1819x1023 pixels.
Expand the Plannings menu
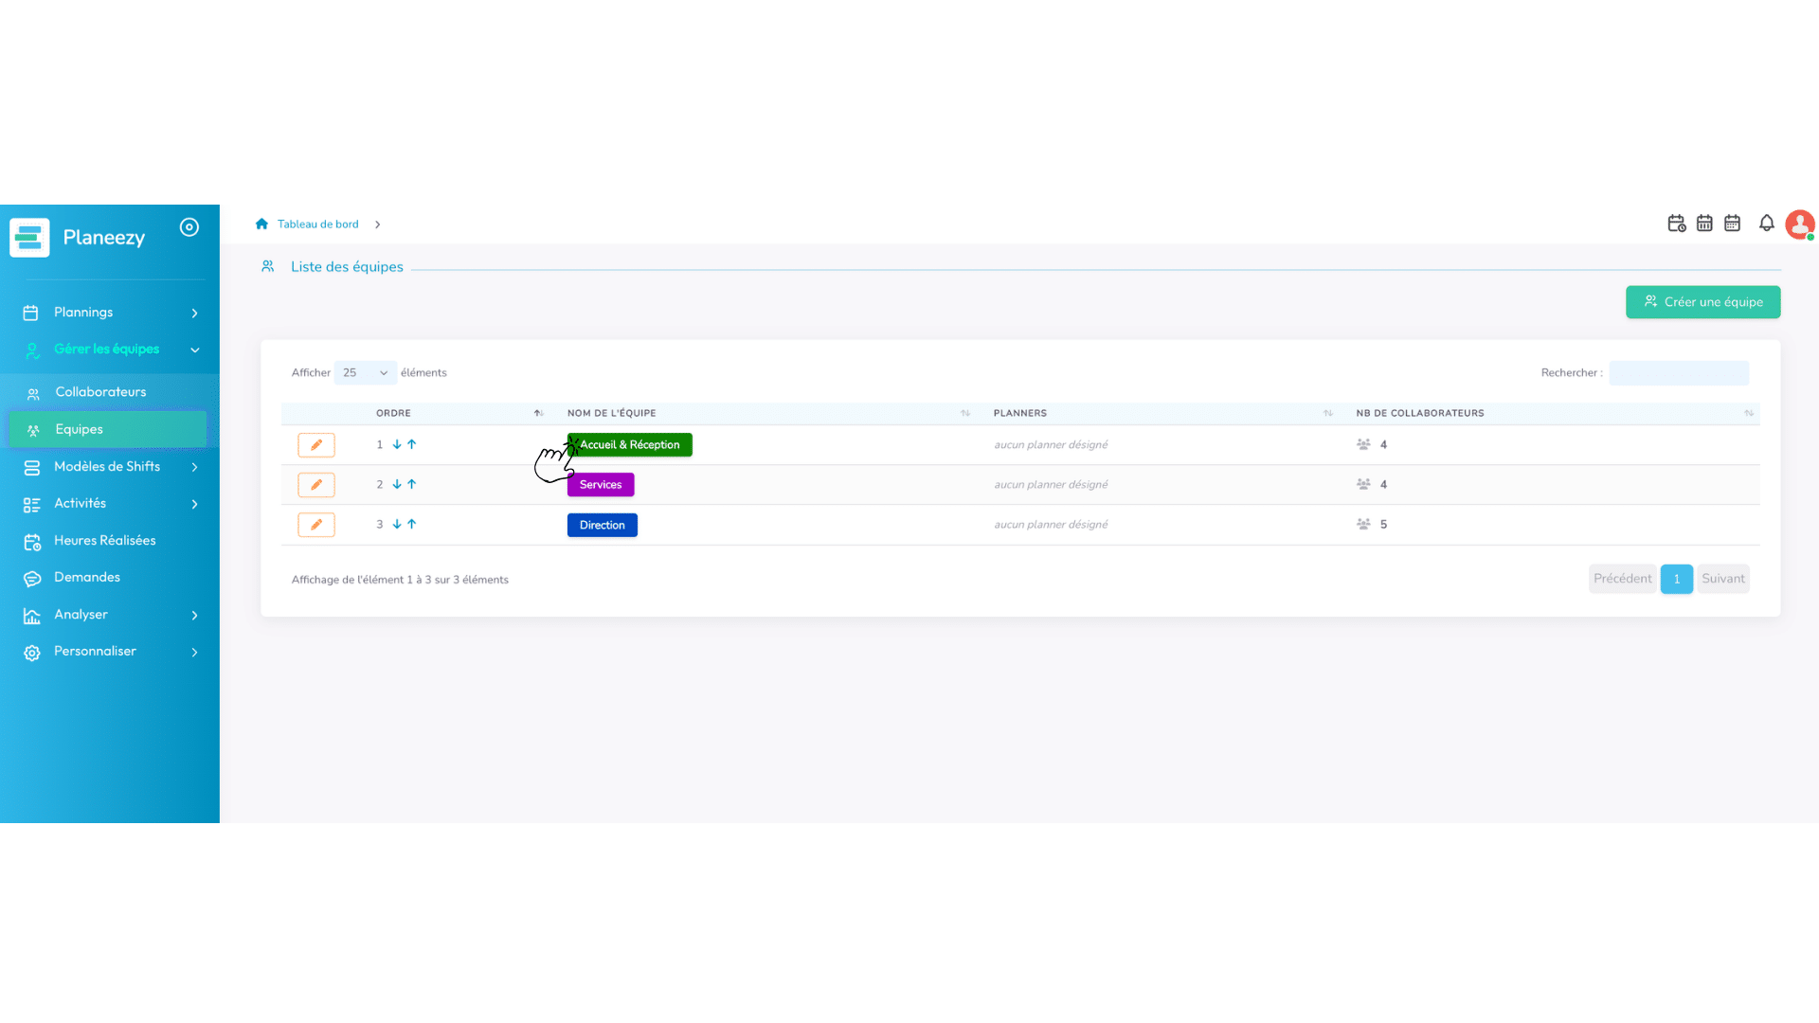point(110,313)
